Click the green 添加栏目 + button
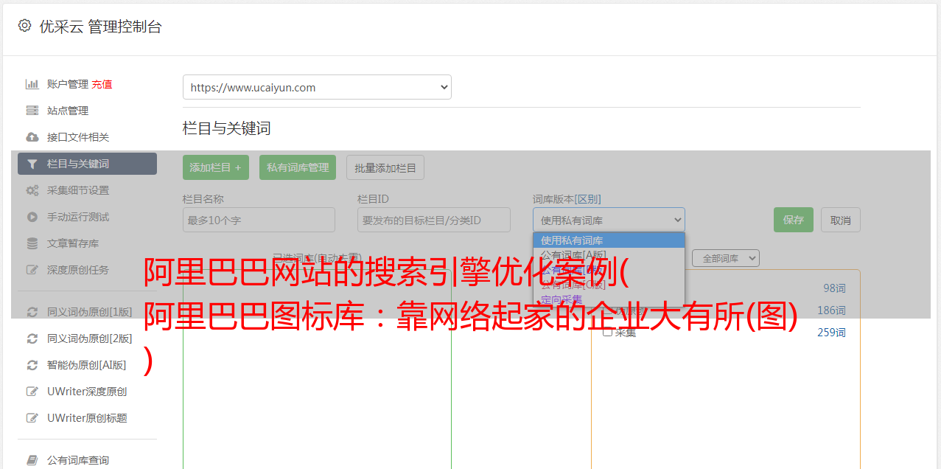The width and height of the screenshot is (941, 469). point(216,167)
